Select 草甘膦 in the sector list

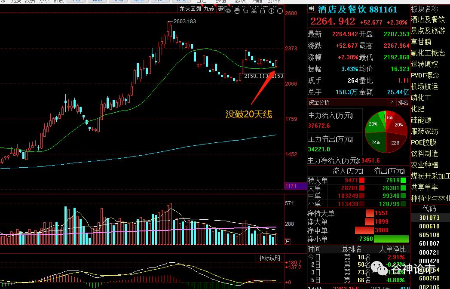point(421,42)
